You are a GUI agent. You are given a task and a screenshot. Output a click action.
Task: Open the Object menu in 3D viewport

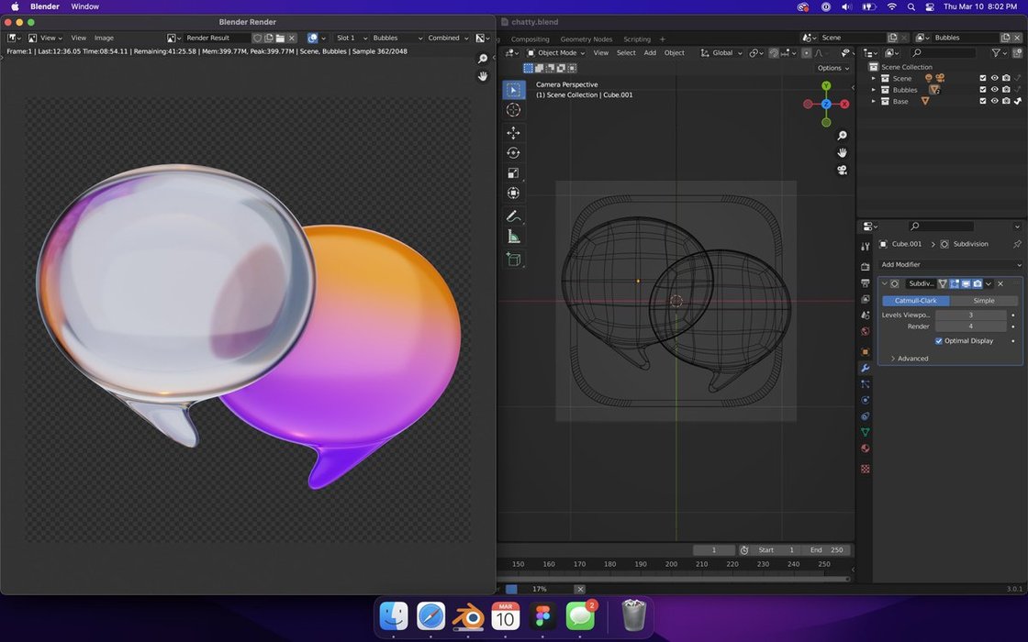tap(674, 53)
